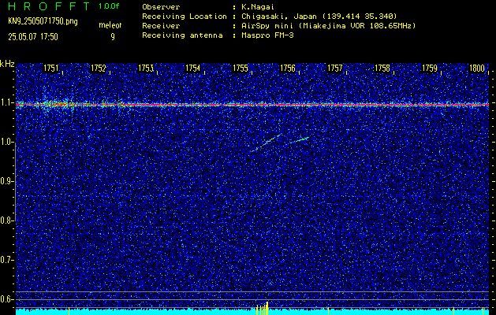
Task: Click the 1752 time marker
Action: tap(99, 68)
